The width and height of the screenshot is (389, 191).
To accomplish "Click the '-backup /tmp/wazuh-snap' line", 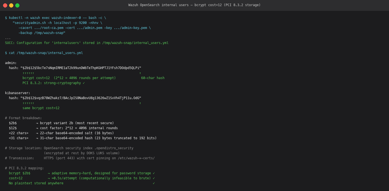I will tap(42, 33).
